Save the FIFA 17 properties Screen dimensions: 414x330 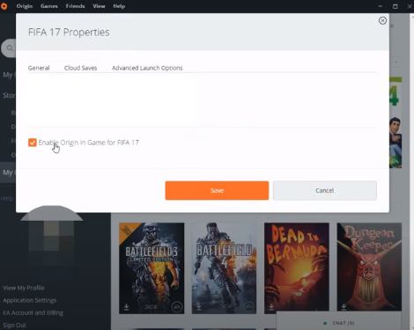(217, 191)
